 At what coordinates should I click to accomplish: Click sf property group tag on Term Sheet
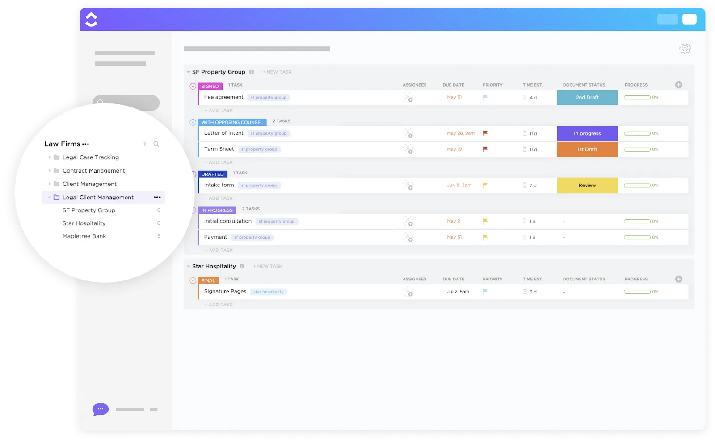[x=259, y=149]
